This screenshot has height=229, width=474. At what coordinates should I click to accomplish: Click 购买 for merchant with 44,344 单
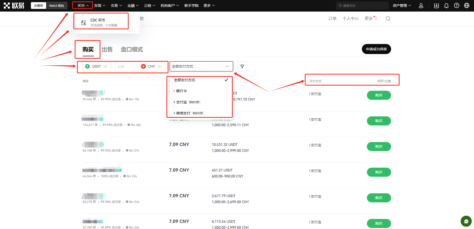point(379,172)
